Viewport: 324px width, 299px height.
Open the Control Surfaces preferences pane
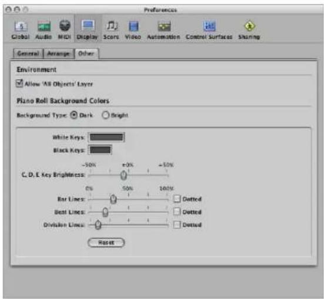pos(209,30)
